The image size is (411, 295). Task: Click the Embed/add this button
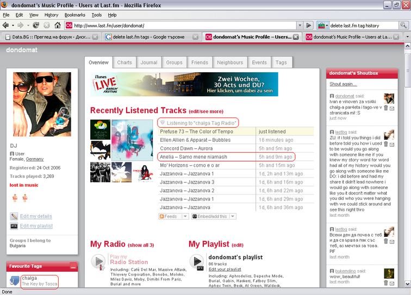pyautogui.click(x=210, y=216)
